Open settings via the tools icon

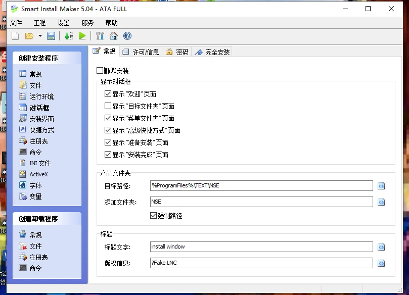(x=100, y=36)
